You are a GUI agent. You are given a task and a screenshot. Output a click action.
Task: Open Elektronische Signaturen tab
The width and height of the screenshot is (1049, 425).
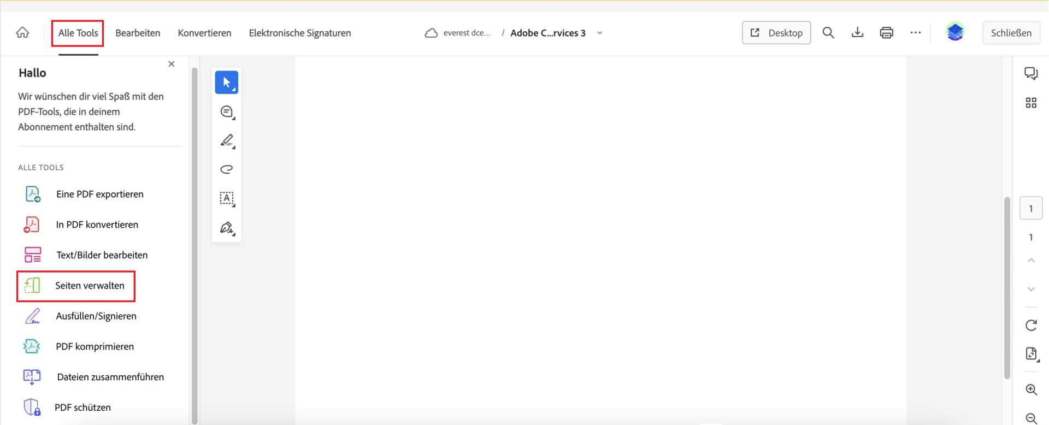(x=300, y=33)
